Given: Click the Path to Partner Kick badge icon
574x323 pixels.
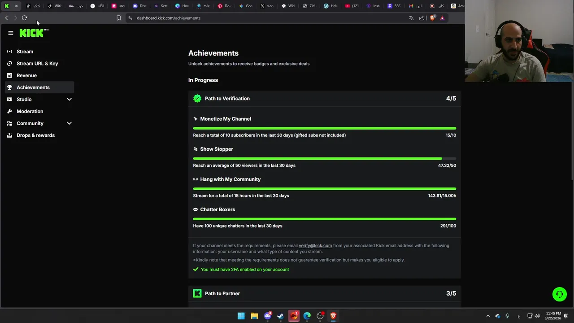Looking at the screenshot, I should [x=197, y=293].
